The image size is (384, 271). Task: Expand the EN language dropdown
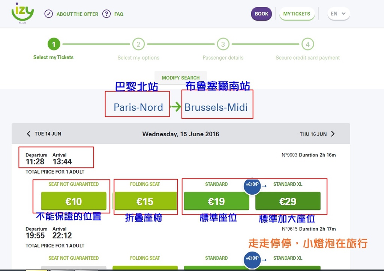[339, 14]
